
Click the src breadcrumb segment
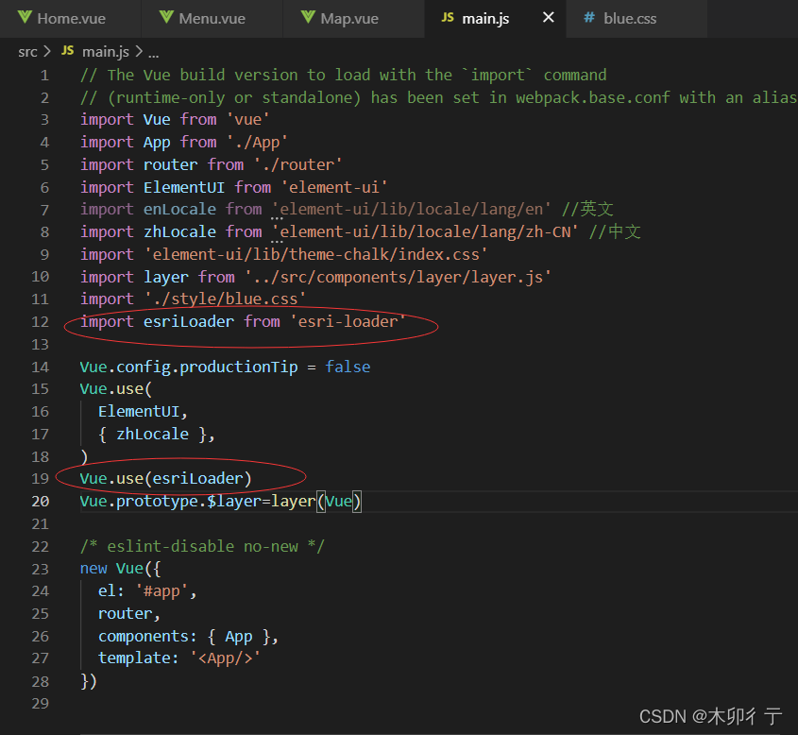pos(27,52)
